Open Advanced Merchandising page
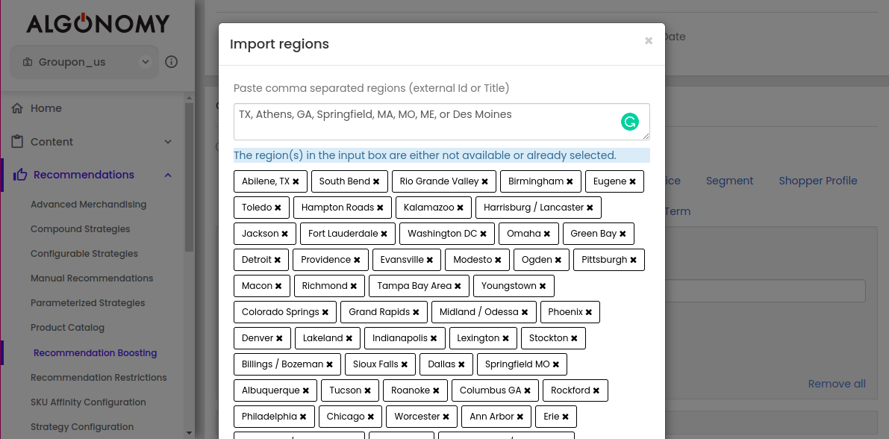Viewport: 889px width, 439px height. pos(88,205)
